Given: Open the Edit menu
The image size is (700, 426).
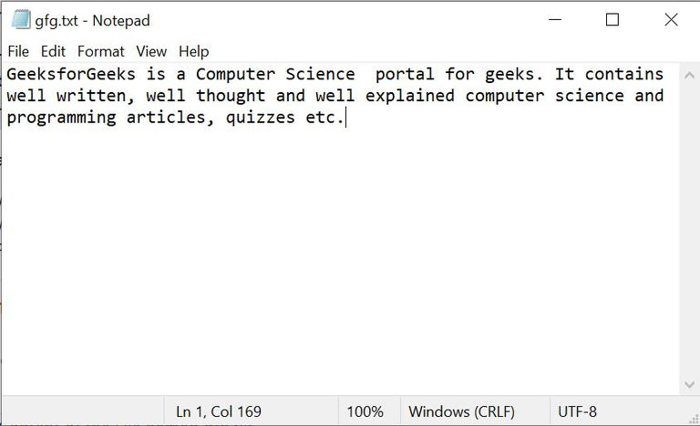Looking at the screenshot, I should click(x=53, y=51).
